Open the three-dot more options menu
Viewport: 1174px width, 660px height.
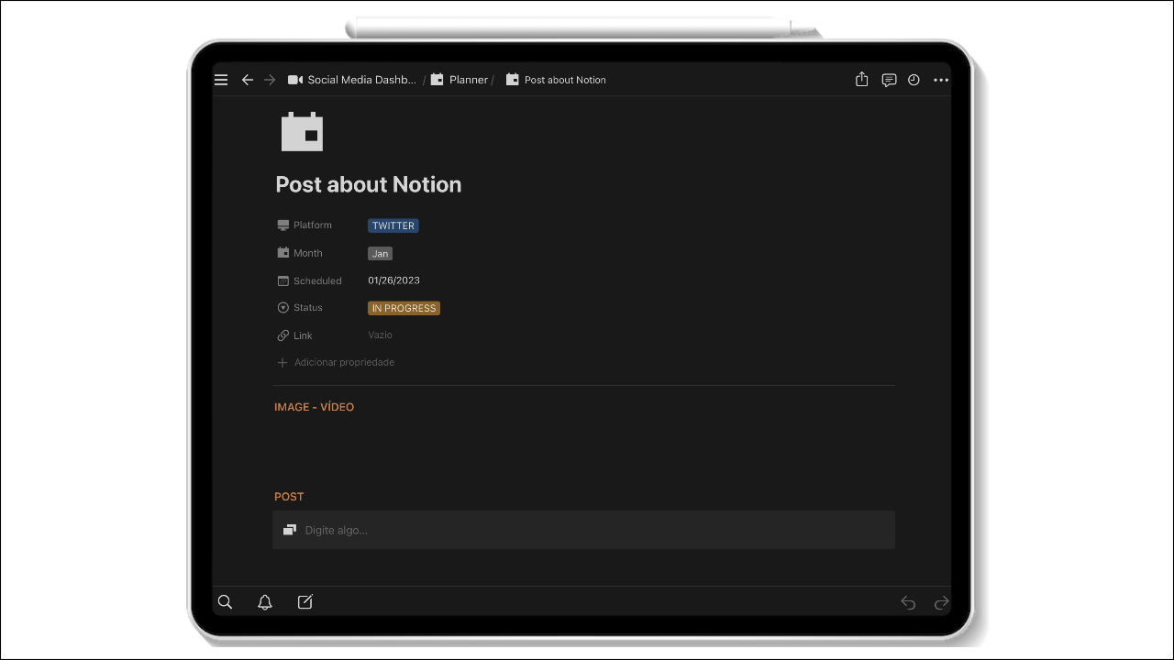941,80
